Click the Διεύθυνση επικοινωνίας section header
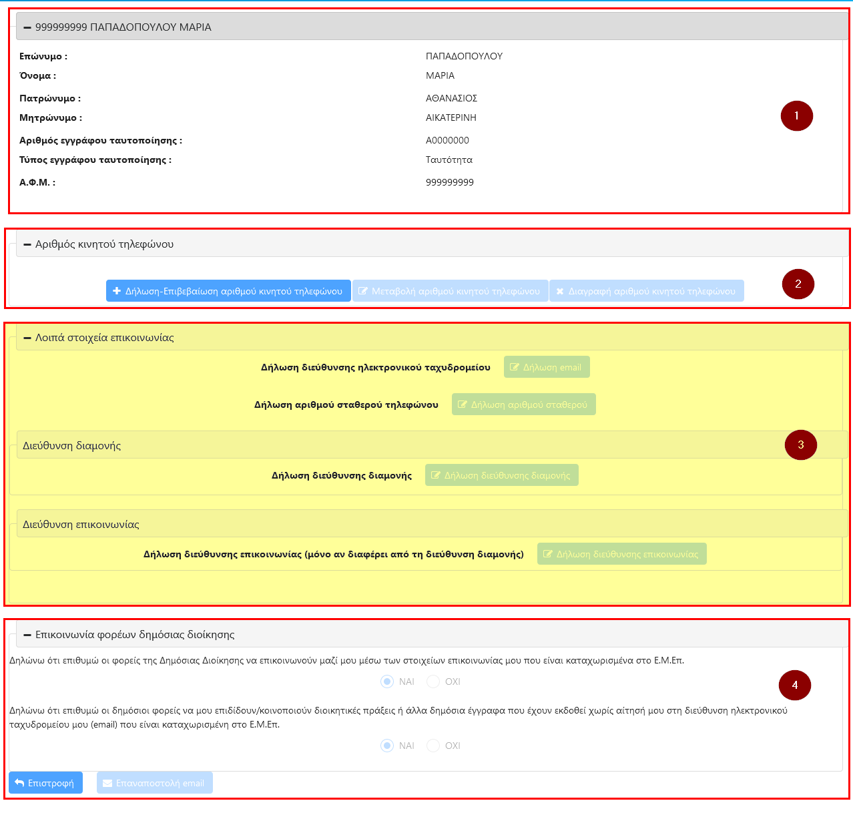 (x=81, y=524)
